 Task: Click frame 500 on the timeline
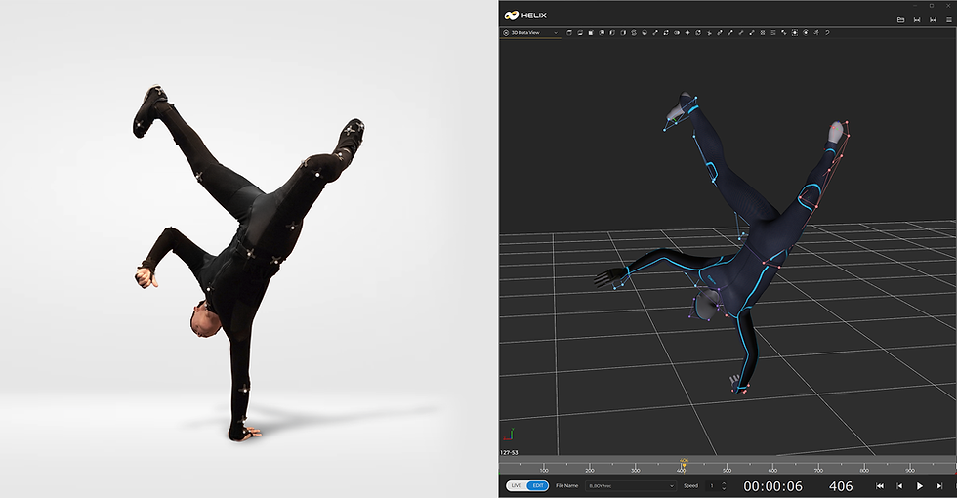[x=727, y=470]
